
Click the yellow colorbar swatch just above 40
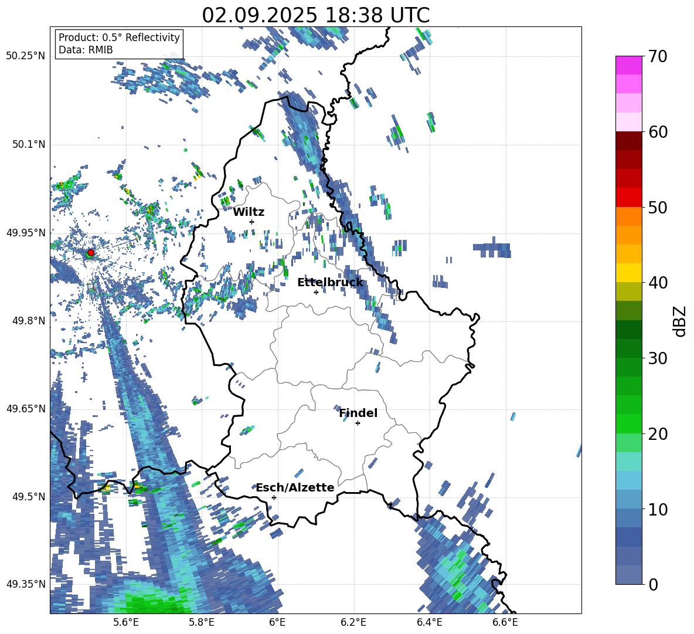628,273
